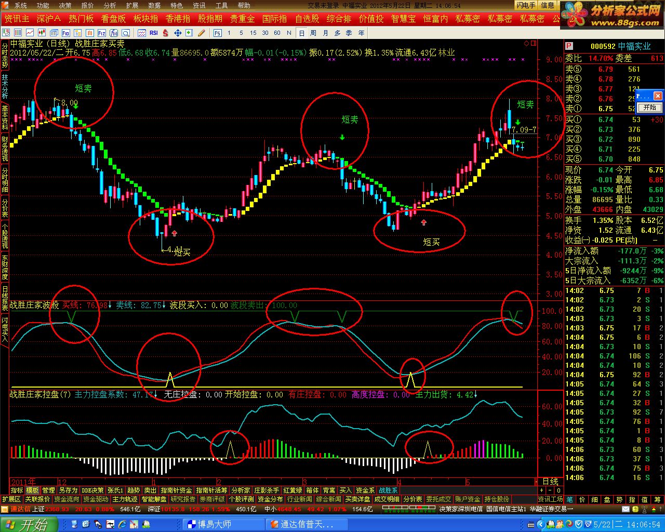Click the plus zoom button below chart
Image resolution: width=665 pixels, height=532 pixels.
542,490
